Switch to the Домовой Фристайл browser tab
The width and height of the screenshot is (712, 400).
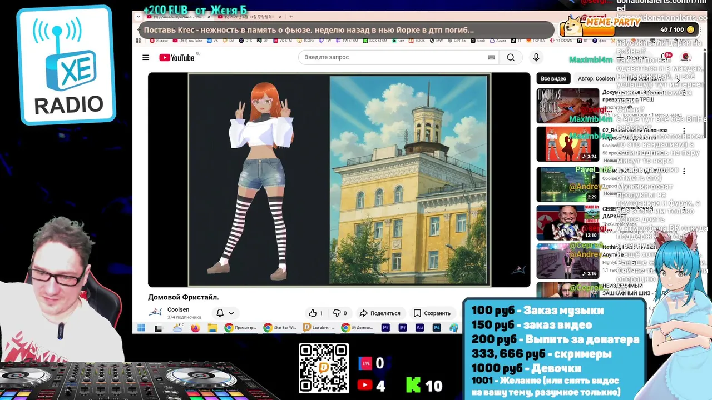point(178,17)
